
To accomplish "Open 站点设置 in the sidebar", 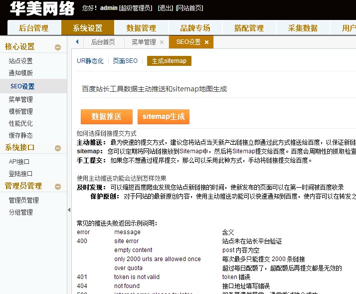I will (20, 61).
